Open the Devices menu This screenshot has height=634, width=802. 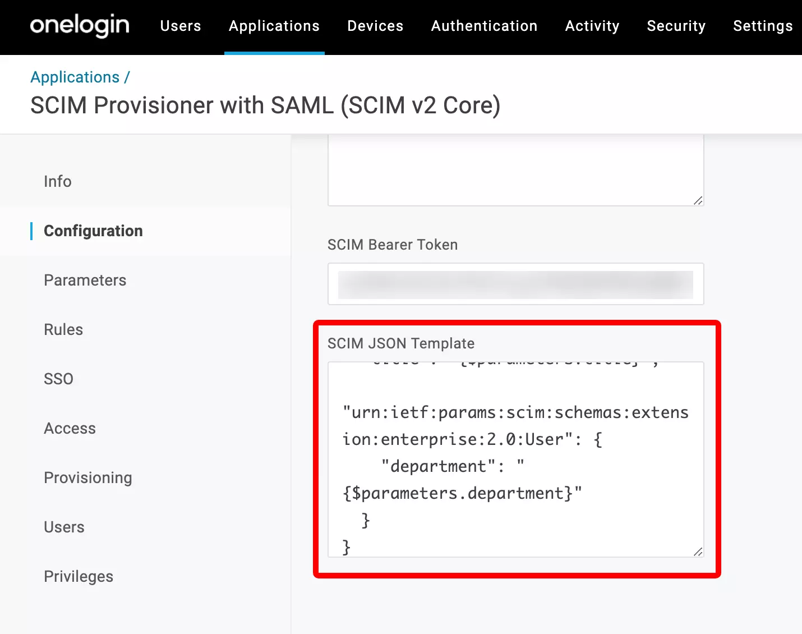pyautogui.click(x=375, y=26)
